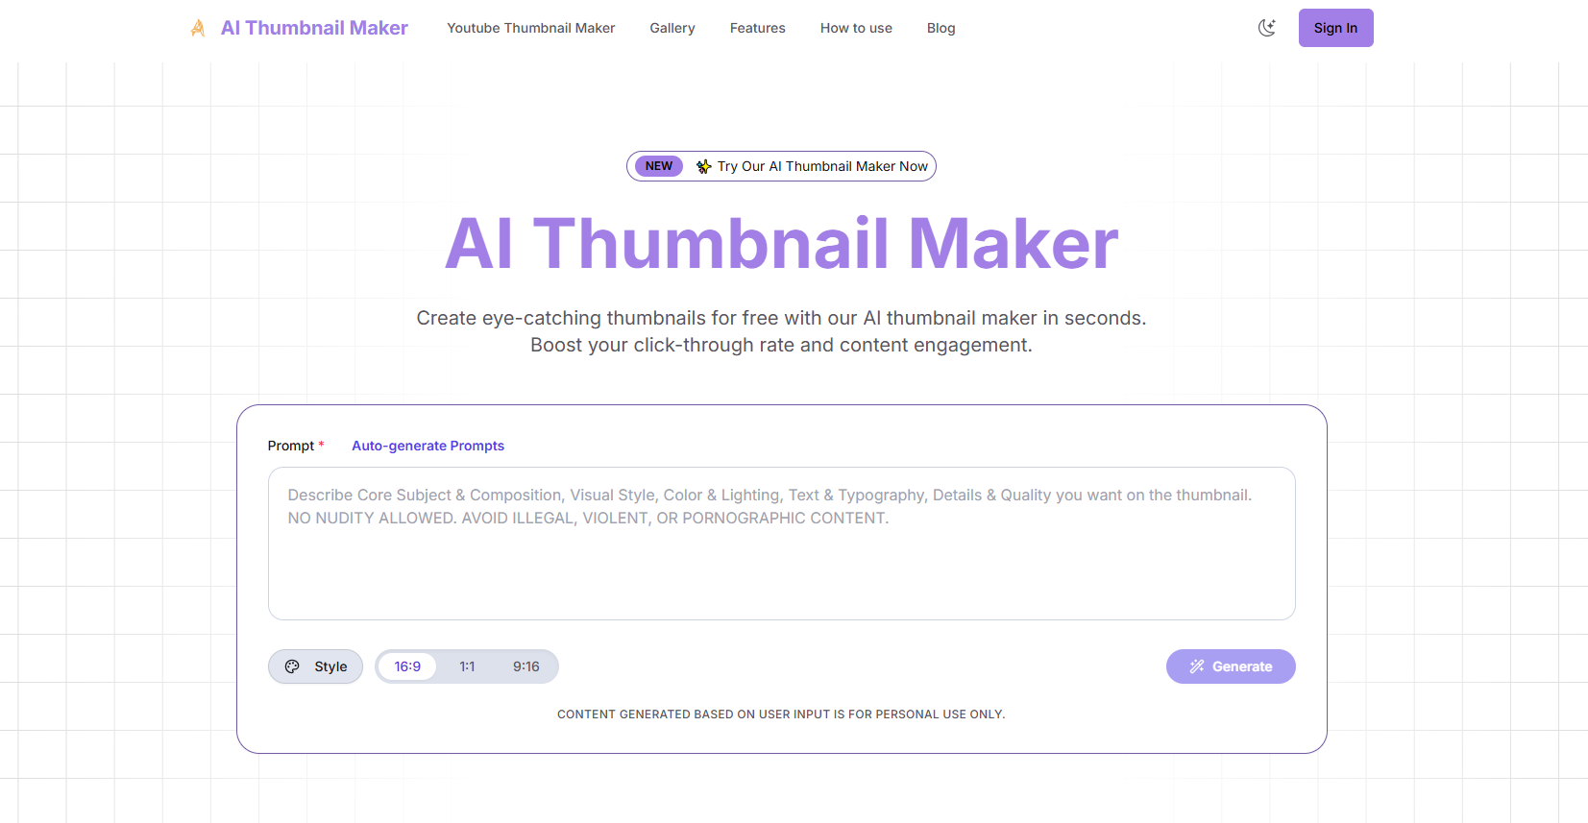Image resolution: width=1588 pixels, height=823 pixels.
Task: Select the 9:16 aspect ratio
Action: 525,666
